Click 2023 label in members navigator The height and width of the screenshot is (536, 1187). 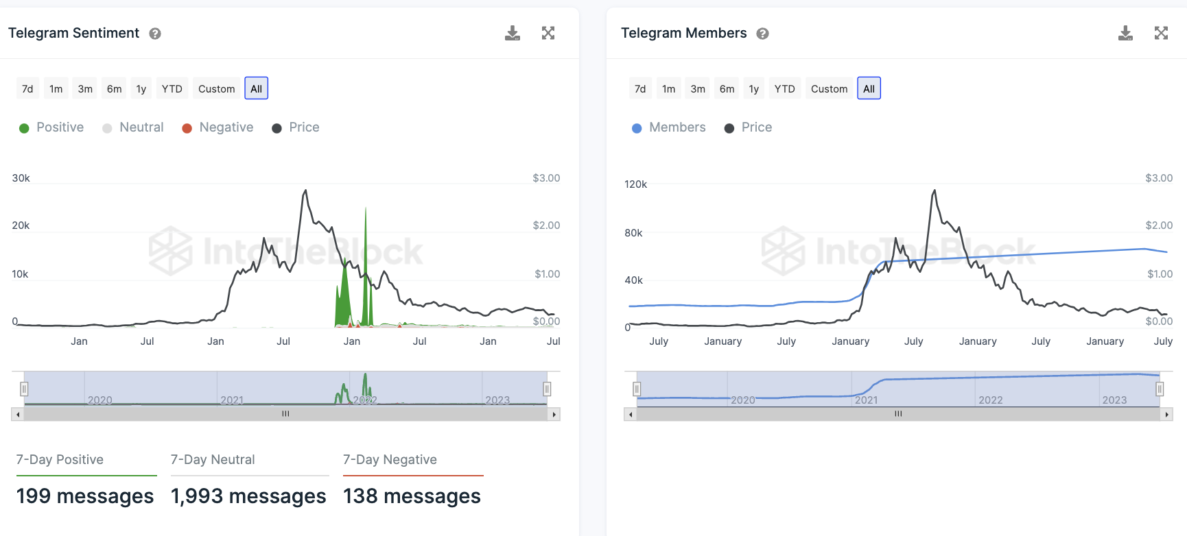pyautogui.click(x=1114, y=400)
